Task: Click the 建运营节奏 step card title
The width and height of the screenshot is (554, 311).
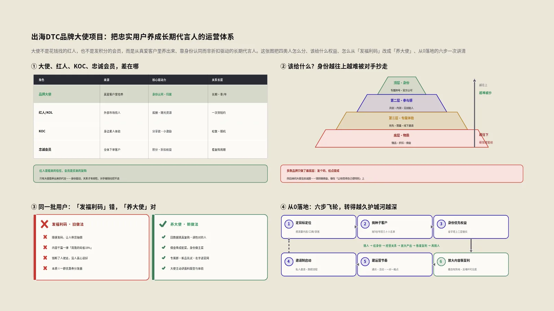Action: coord(379,261)
